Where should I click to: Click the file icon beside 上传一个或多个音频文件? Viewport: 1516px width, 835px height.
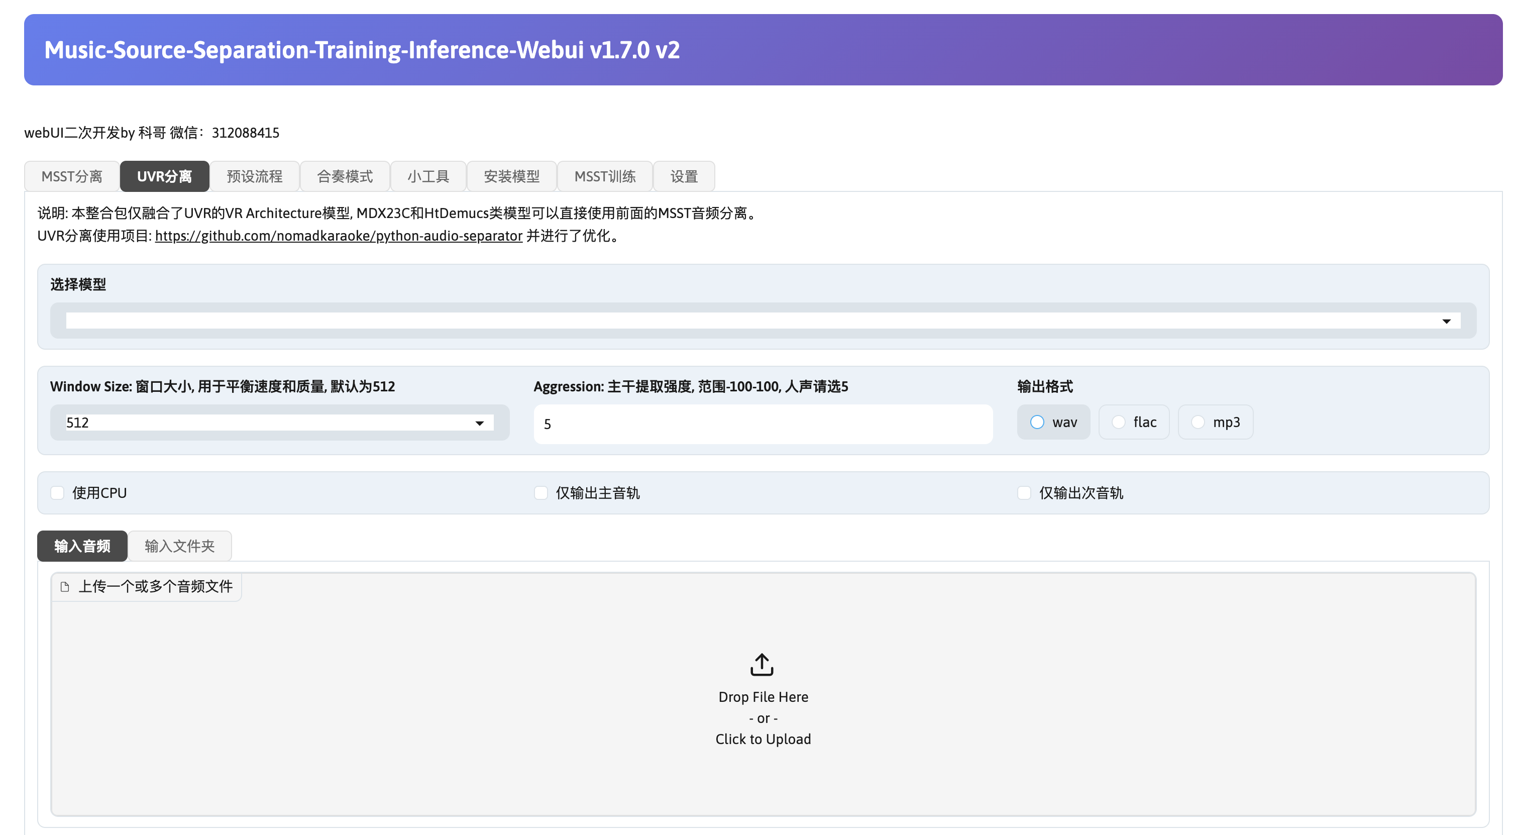[65, 587]
